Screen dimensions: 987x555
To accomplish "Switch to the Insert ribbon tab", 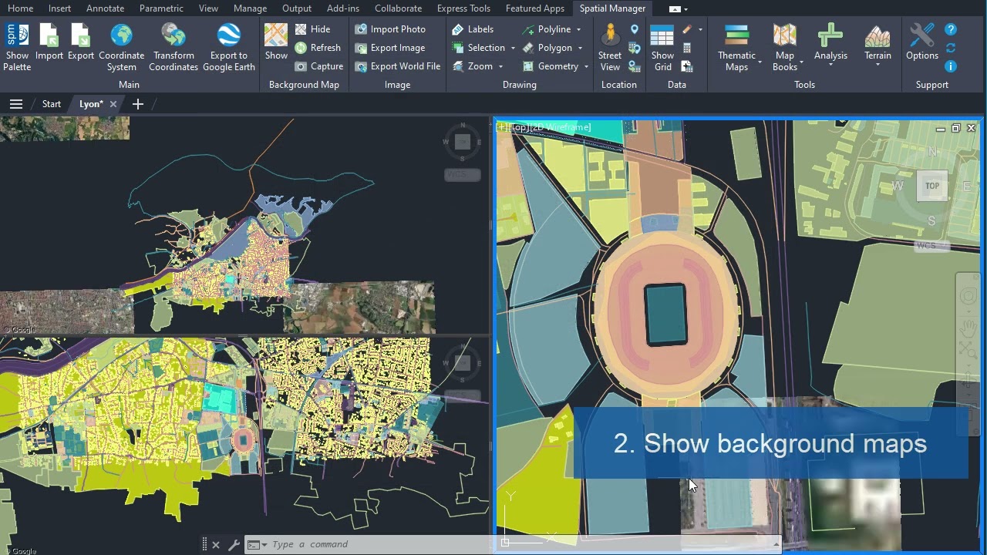I will pos(59,8).
